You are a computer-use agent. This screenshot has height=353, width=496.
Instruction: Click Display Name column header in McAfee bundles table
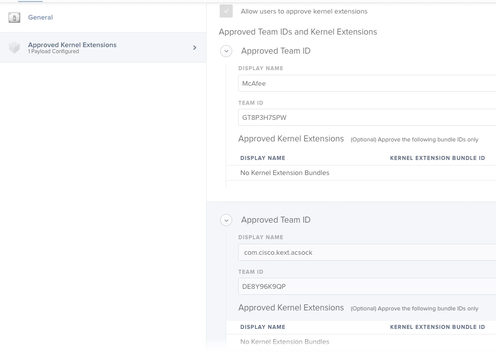[x=263, y=158]
